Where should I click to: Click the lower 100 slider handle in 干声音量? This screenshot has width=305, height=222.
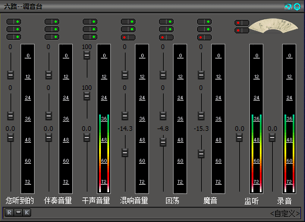click(x=87, y=96)
